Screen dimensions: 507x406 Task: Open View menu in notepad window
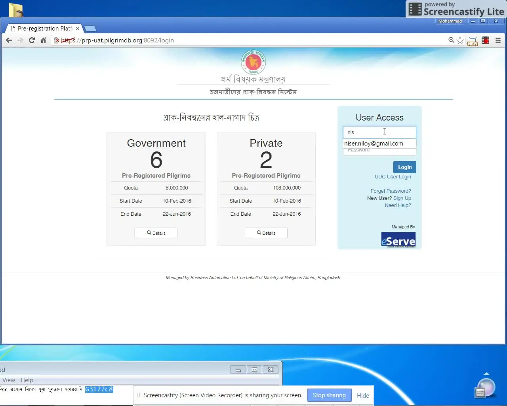coord(9,380)
